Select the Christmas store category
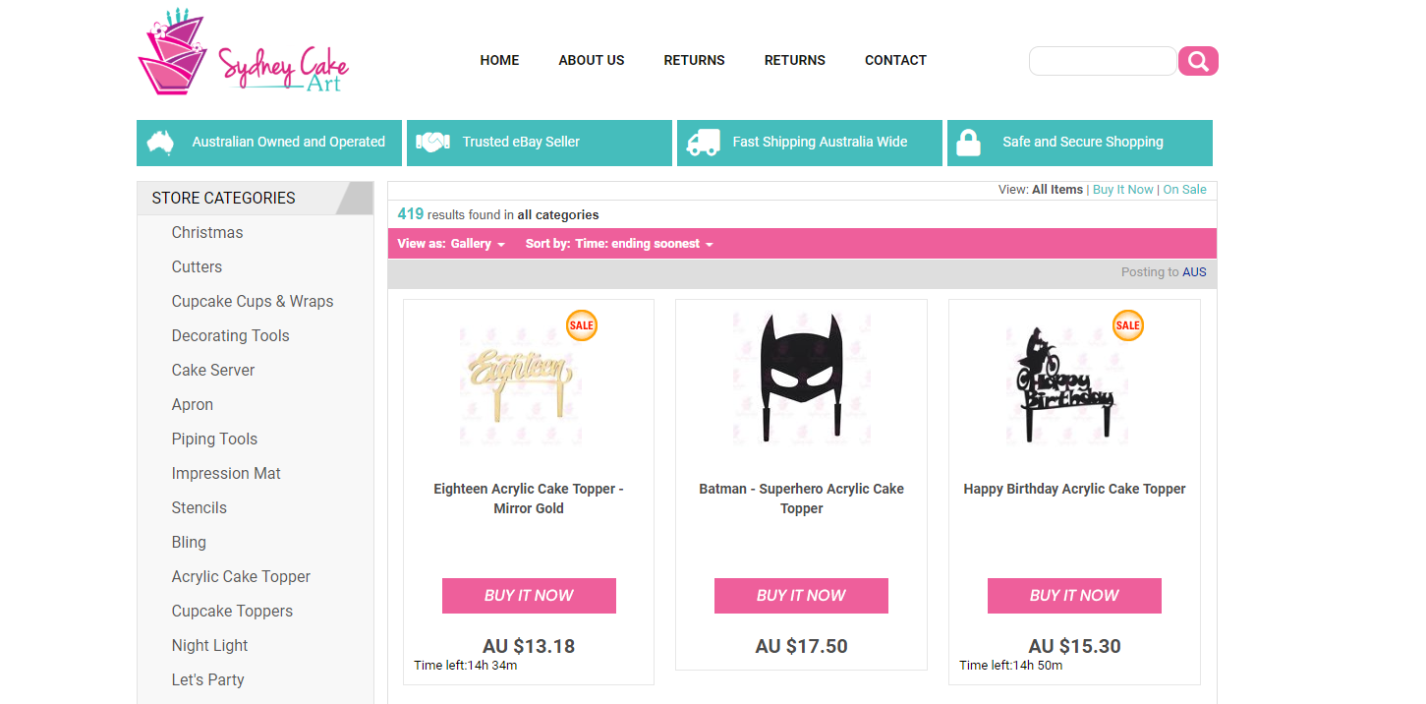The image size is (1426, 704). coord(207,233)
